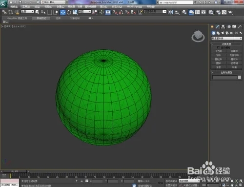Open the 编辑 menu
Screen dimensions: 244x187
tap(14, 6)
